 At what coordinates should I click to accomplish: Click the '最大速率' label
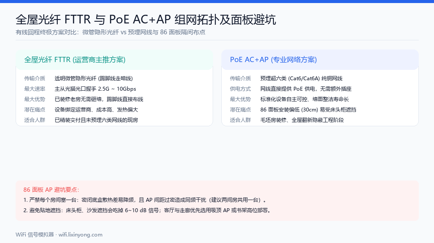[x=35, y=89]
